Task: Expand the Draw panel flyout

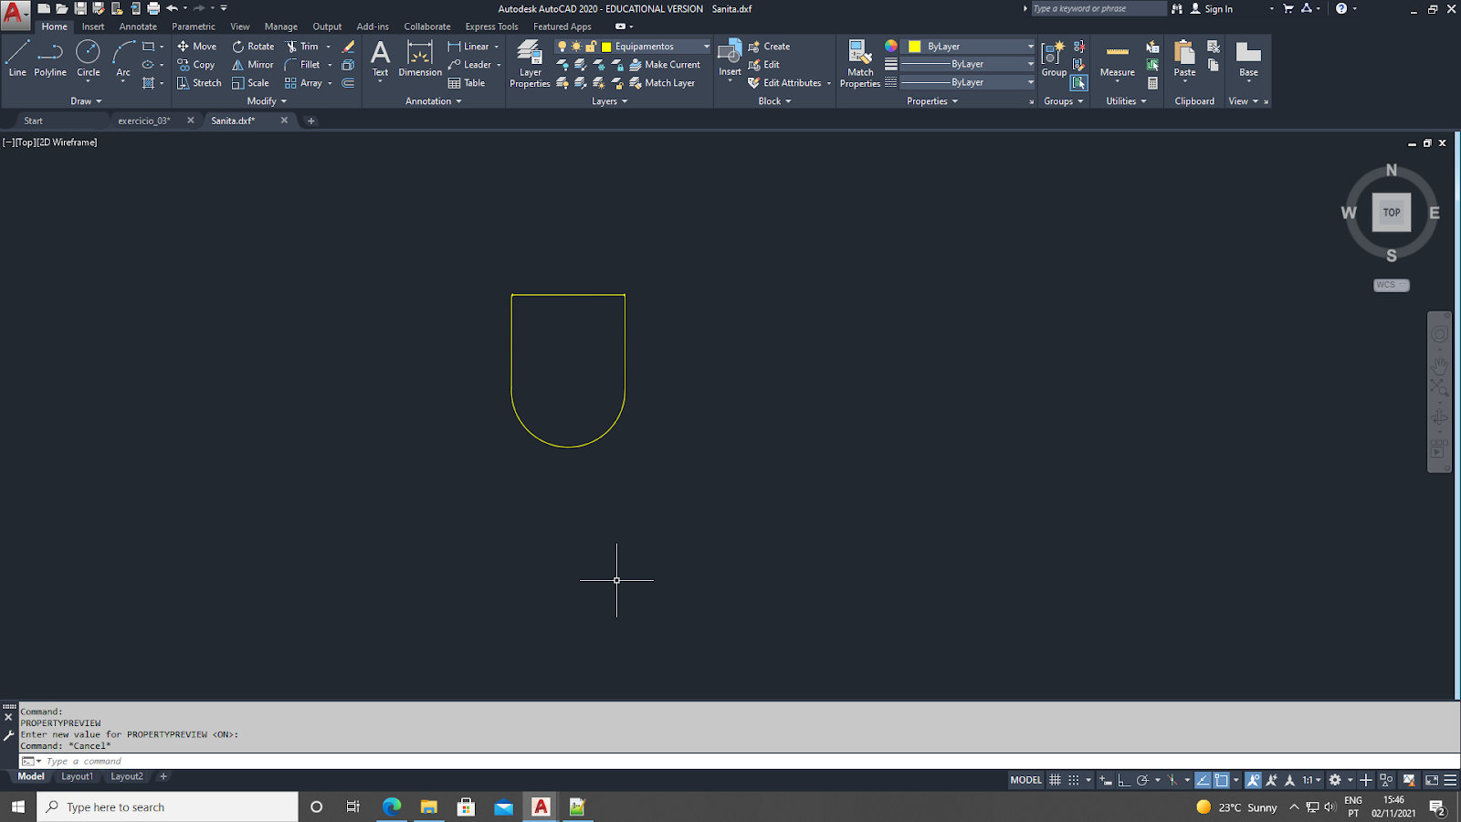Action: (x=86, y=101)
